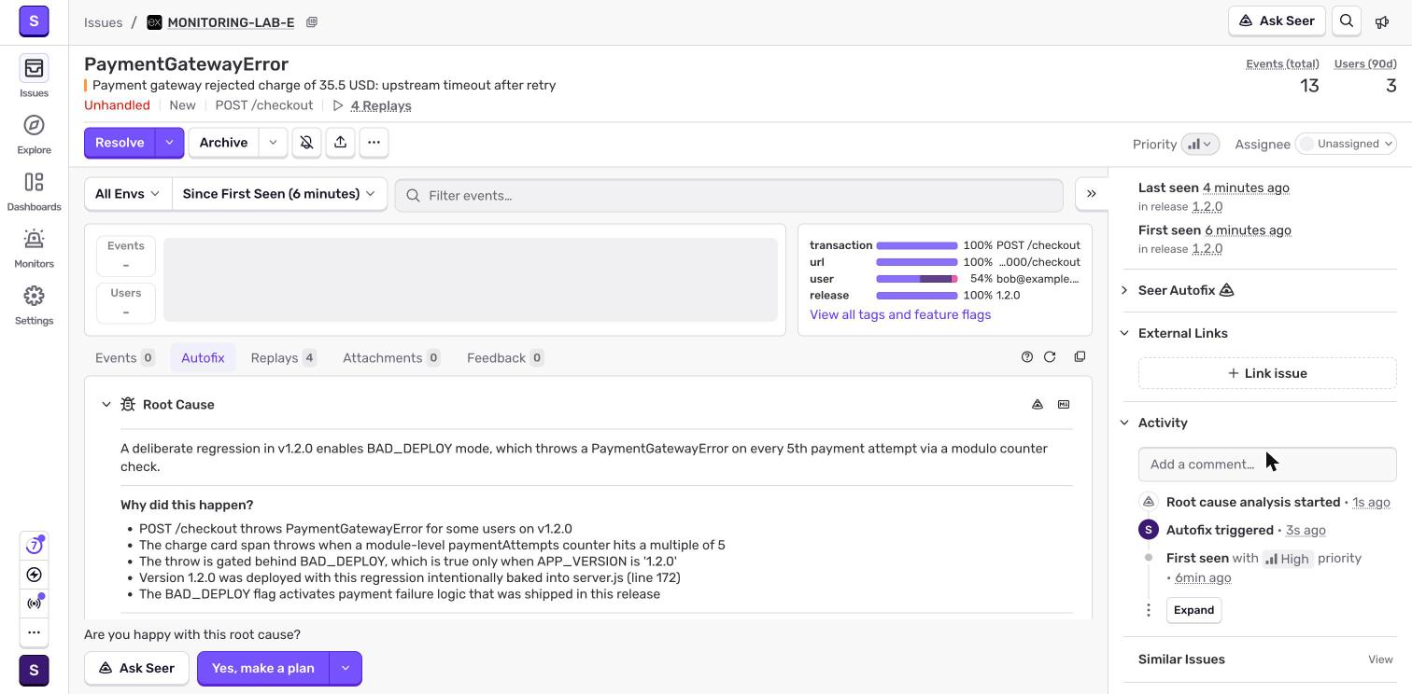Click the Add a comment field
This screenshot has width=1412, height=694.
point(1267,465)
